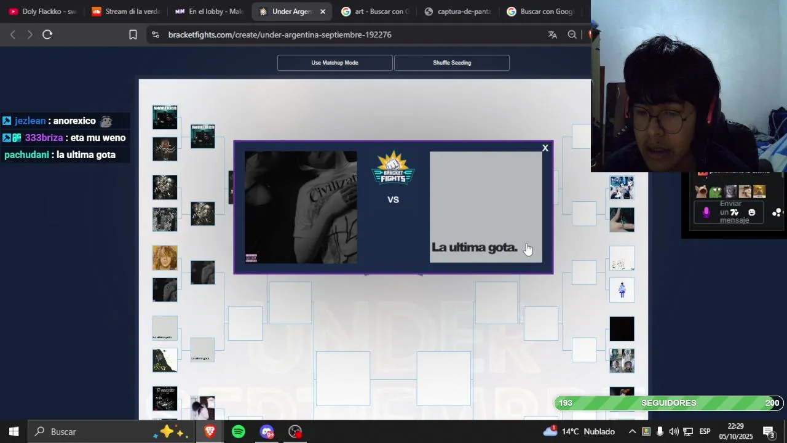Click the purple microphone icon in chat box
The image size is (787, 443).
[x=706, y=212]
